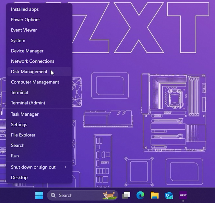Open Settings from the context menu
The image size is (215, 203).
pos(39,125)
